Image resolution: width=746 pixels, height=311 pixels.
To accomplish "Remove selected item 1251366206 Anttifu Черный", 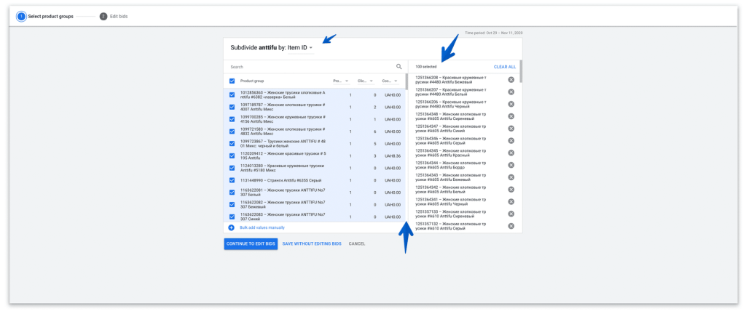I will pyautogui.click(x=511, y=104).
